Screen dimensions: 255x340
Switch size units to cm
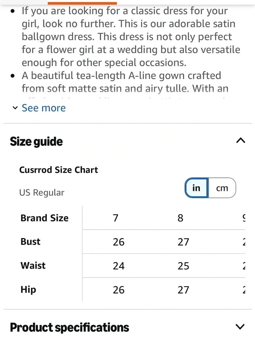click(x=222, y=188)
